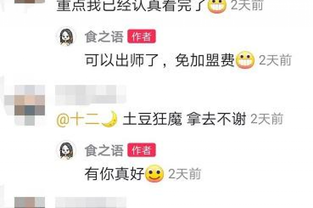
Task: Click the 食之语 username above 可以出师了
Action: click(x=104, y=37)
